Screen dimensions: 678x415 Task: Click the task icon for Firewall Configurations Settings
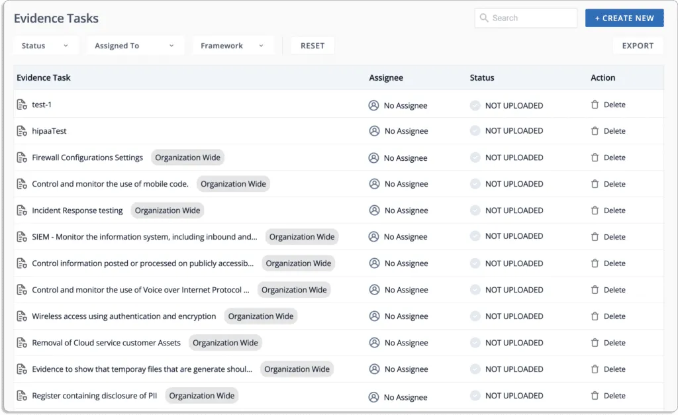pos(22,158)
